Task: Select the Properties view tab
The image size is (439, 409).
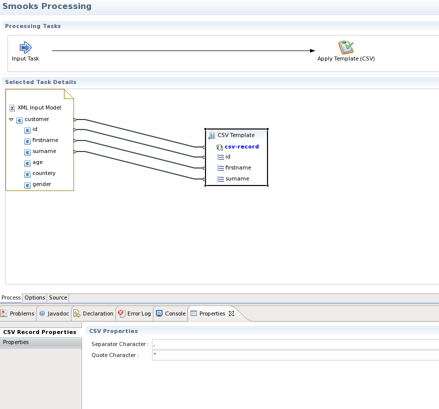Action: pos(212,313)
